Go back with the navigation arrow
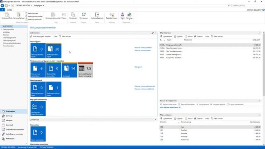 coord(2,5)
